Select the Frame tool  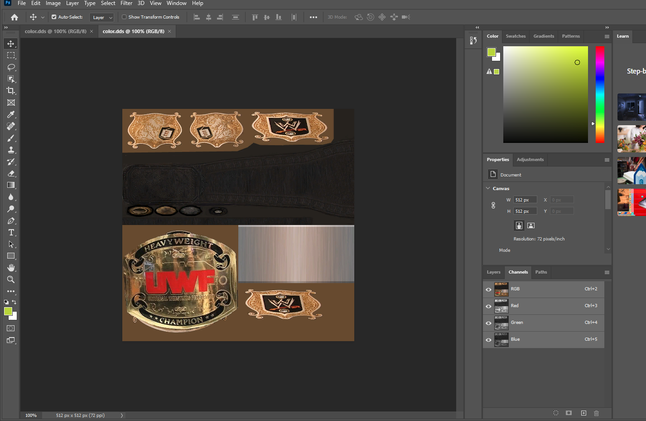[11, 103]
